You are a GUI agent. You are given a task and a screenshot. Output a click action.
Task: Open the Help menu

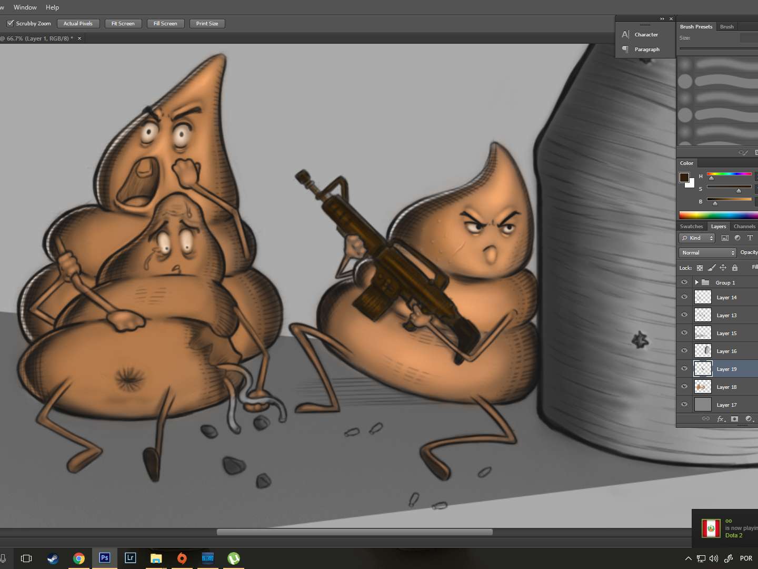[52, 7]
